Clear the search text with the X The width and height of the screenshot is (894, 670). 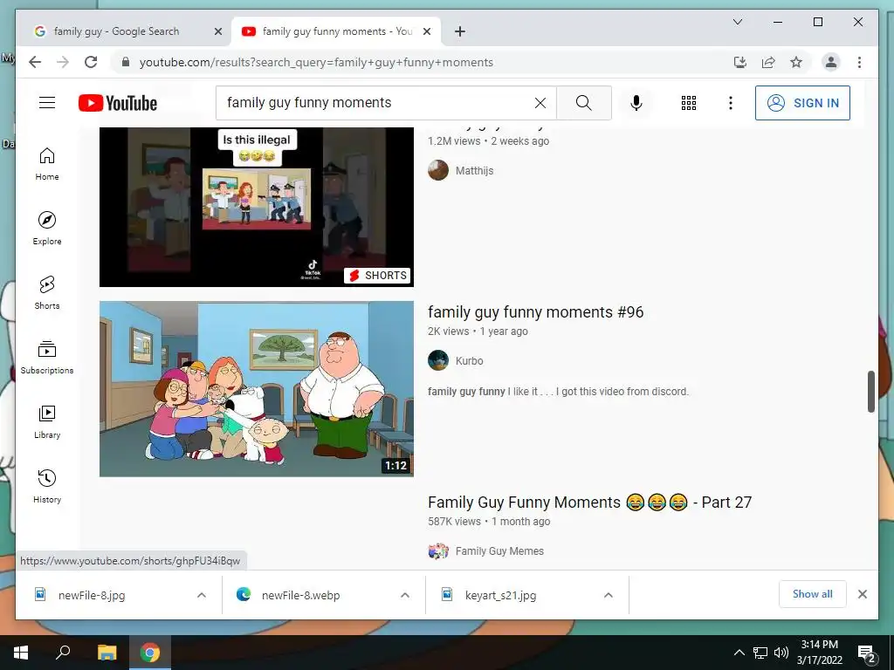540,103
